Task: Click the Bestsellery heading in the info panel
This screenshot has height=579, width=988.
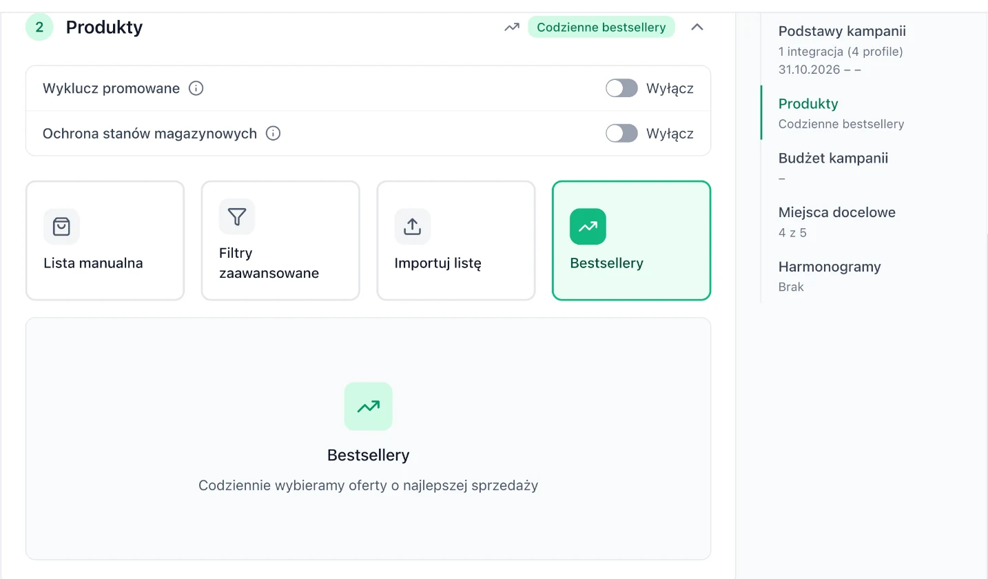Action: point(368,455)
